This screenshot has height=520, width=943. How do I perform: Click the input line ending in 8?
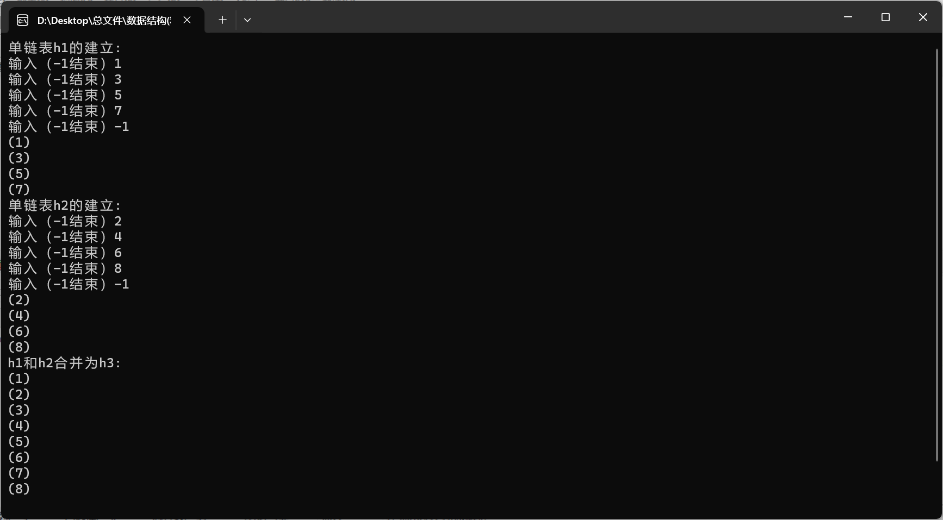point(65,268)
